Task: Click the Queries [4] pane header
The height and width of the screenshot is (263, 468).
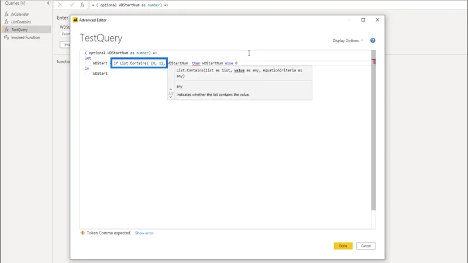Action: [15, 4]
